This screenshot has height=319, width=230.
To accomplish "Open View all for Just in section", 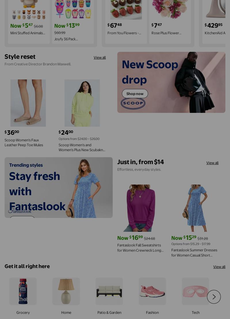I will (x=212, y=163).
